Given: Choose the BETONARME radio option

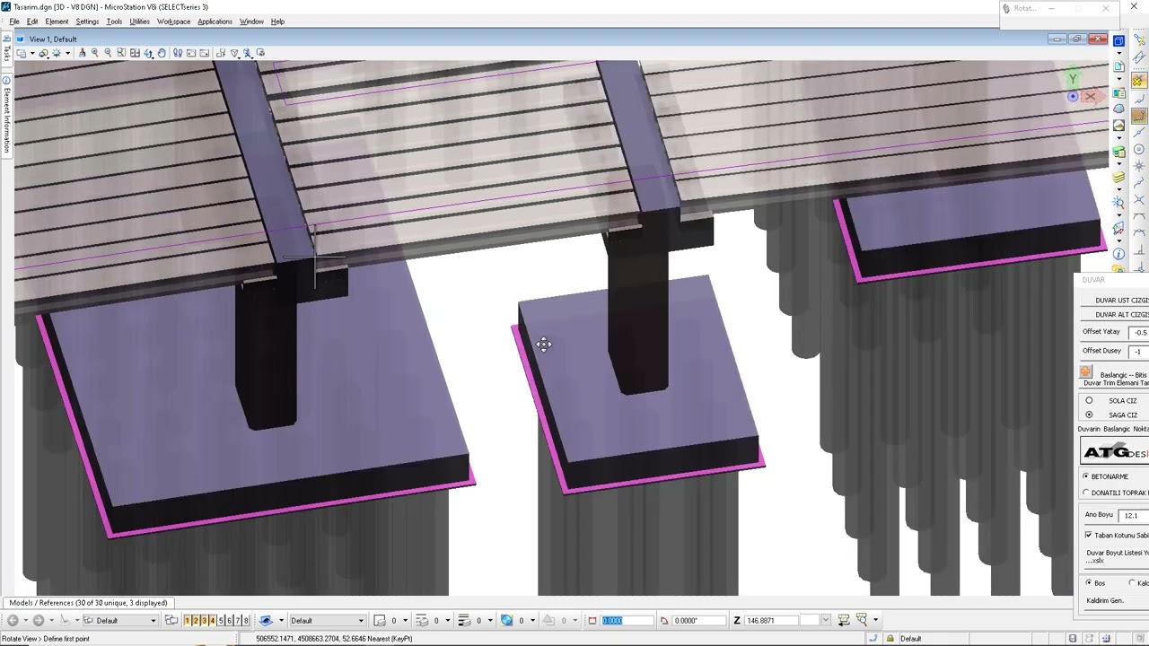Looking at the screenshot, I should coord(1085,476).
